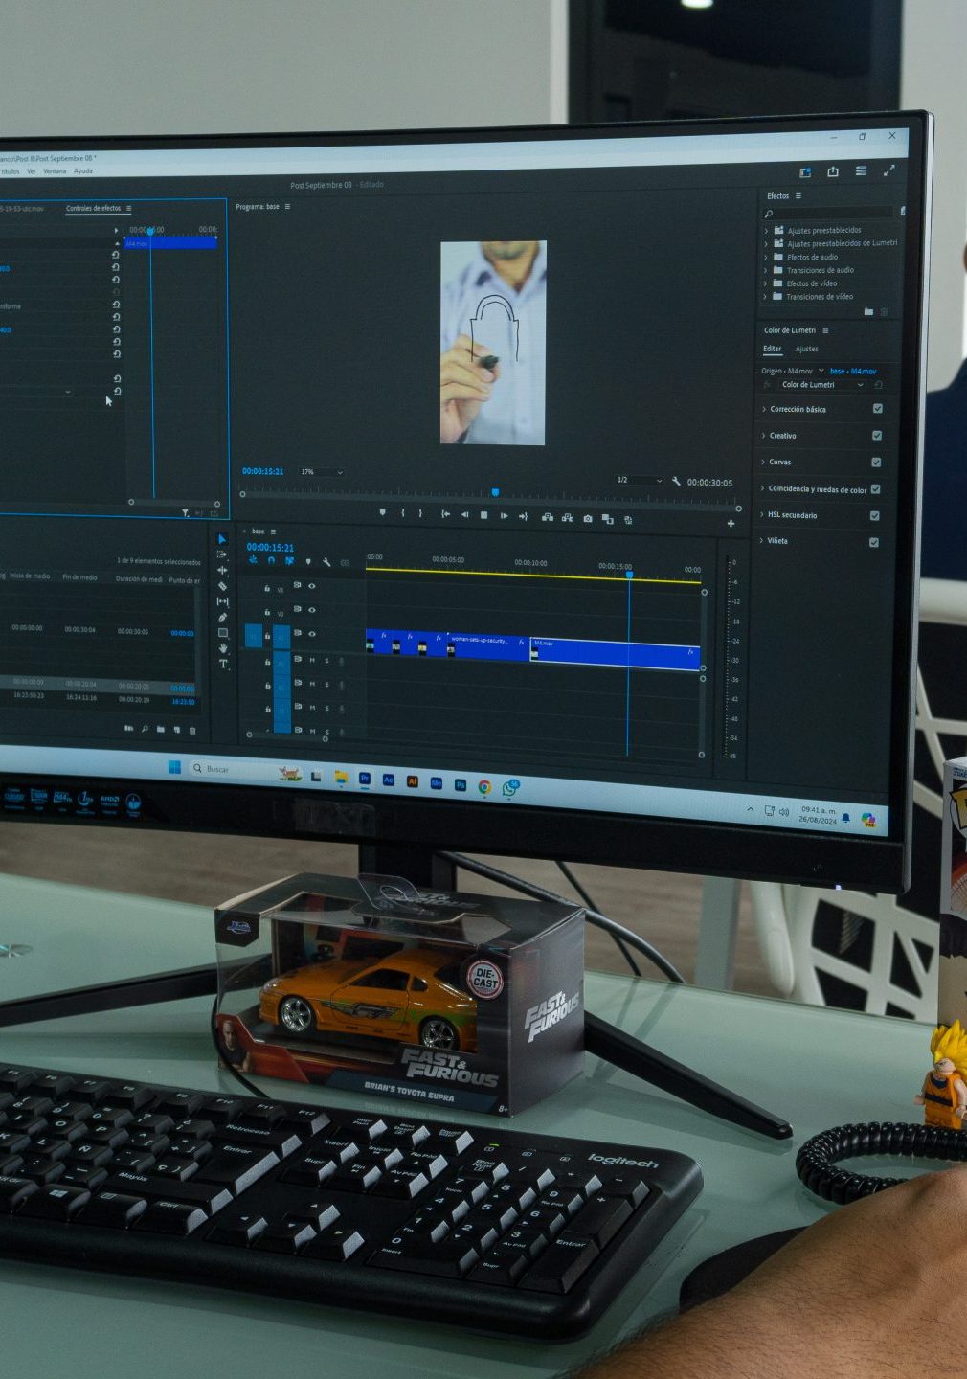Click the base - M4.mov link
The width and height of the screenshot is (967, 1379).
tap(853, 371)
